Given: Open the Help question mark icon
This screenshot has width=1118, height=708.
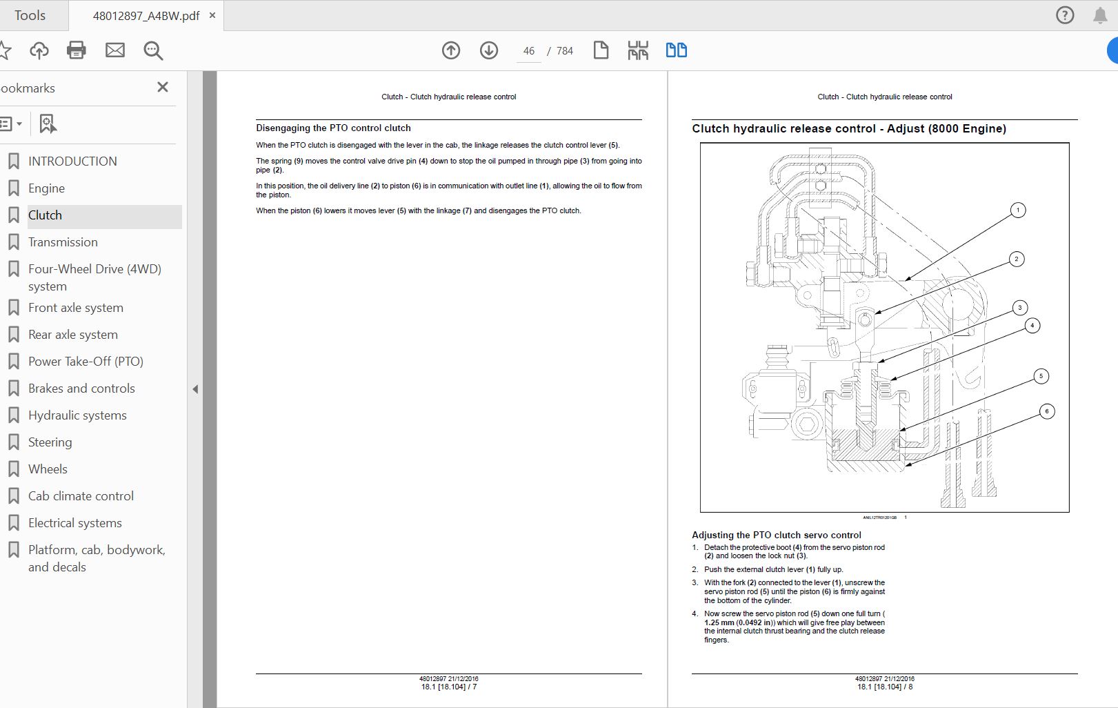Looking at the screenshot, I should pos(1065,15).
